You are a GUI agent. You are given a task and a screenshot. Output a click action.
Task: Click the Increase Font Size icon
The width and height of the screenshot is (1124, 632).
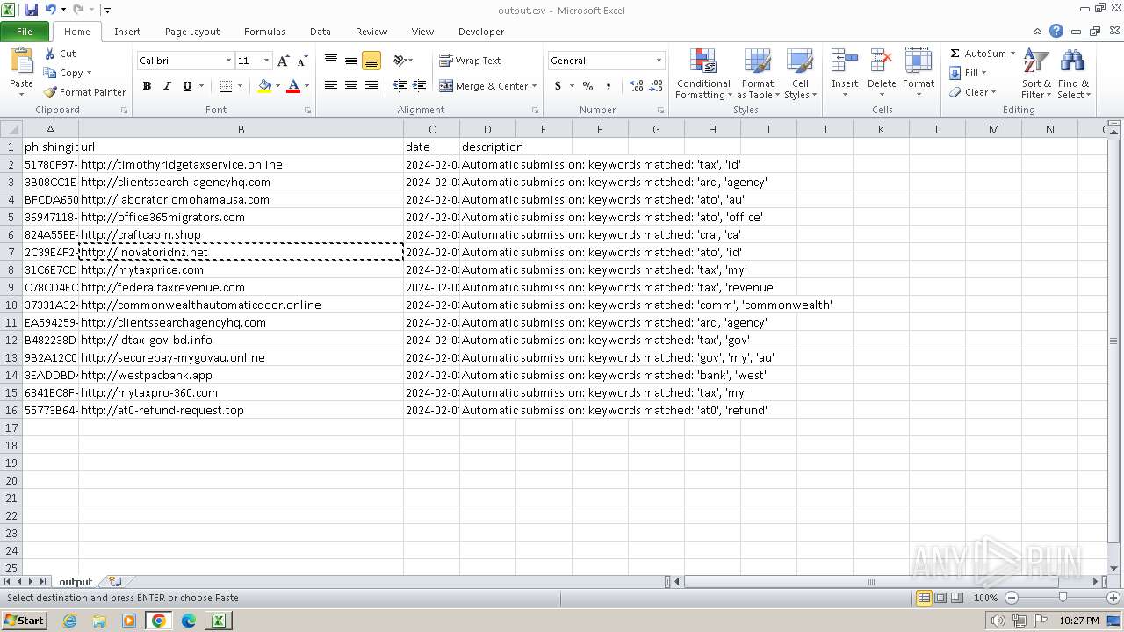283,61
